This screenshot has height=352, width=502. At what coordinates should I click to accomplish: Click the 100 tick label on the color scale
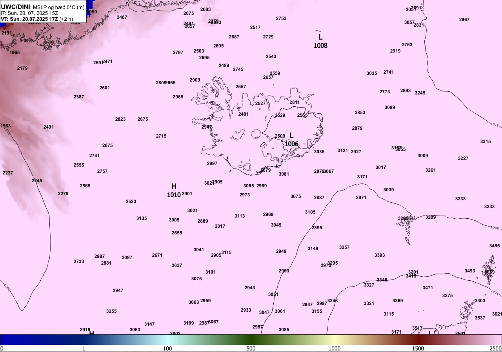point(167,348)
